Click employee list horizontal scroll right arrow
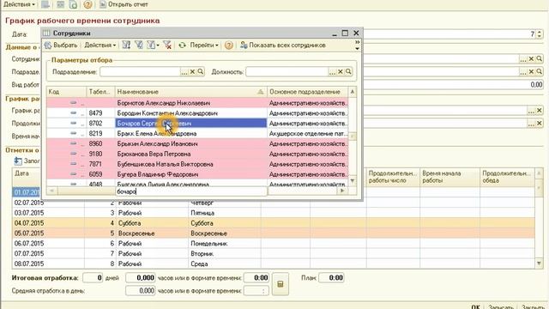 (342, 191)
